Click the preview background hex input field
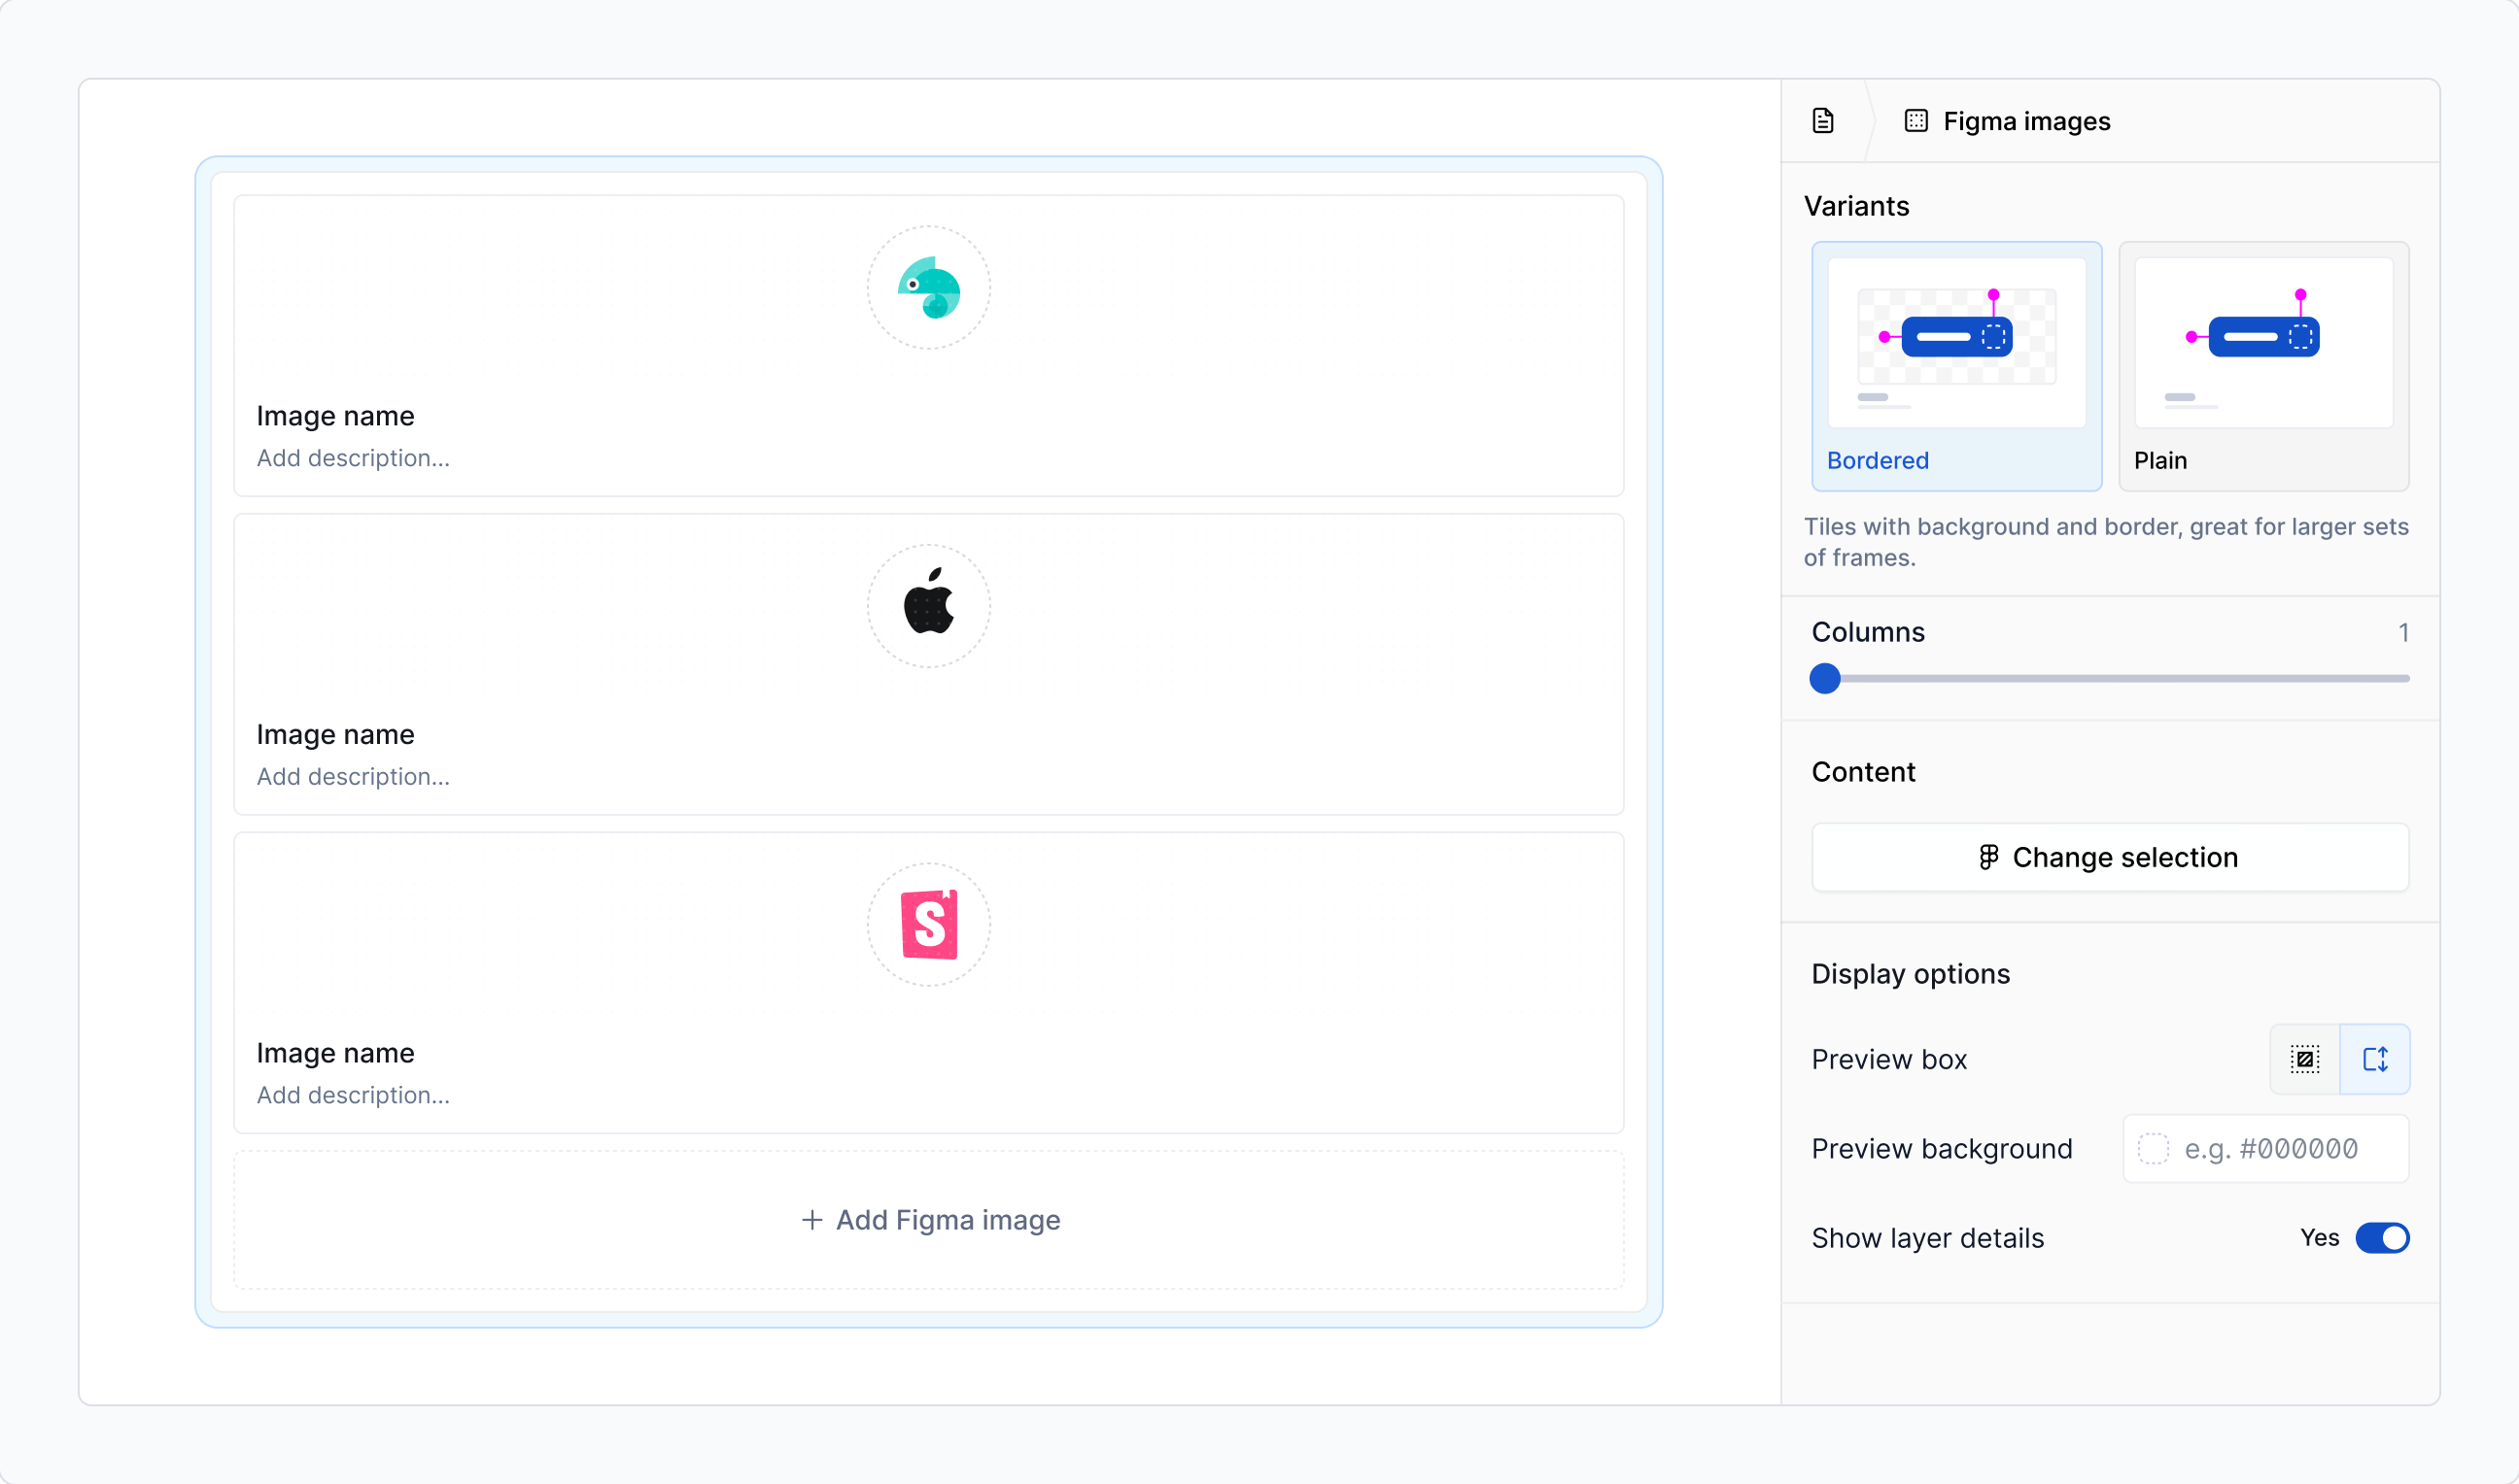This screenshot has width=2519, height=1484. pos(2271,1148)
